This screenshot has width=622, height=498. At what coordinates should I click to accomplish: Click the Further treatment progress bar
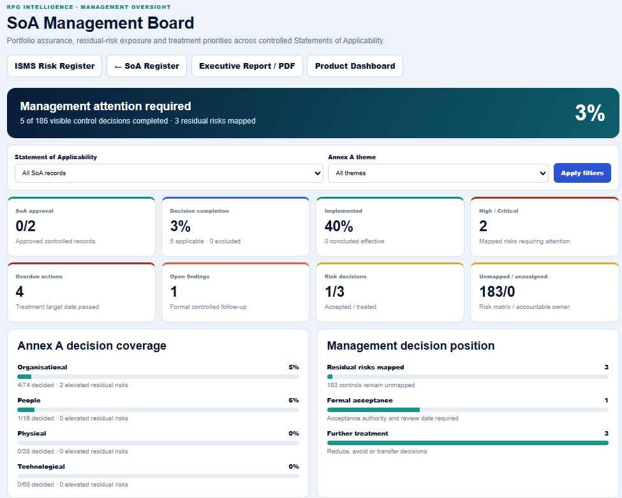coord(468,443)
